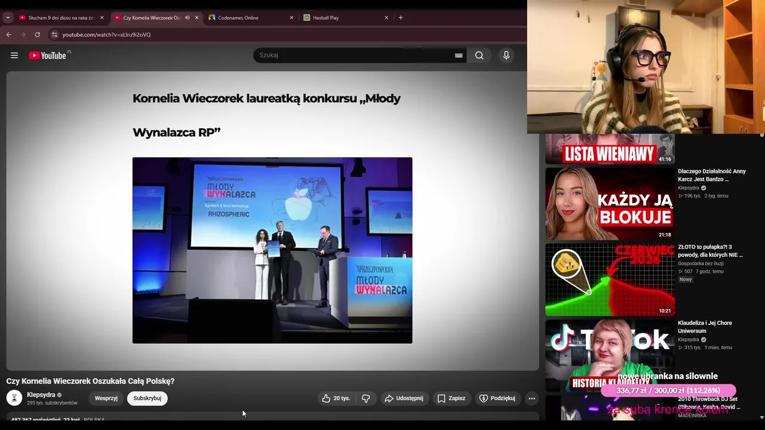Click the Wesprzyj button
Viewport: 765px width, 430px height.
(x=106, y=398)
